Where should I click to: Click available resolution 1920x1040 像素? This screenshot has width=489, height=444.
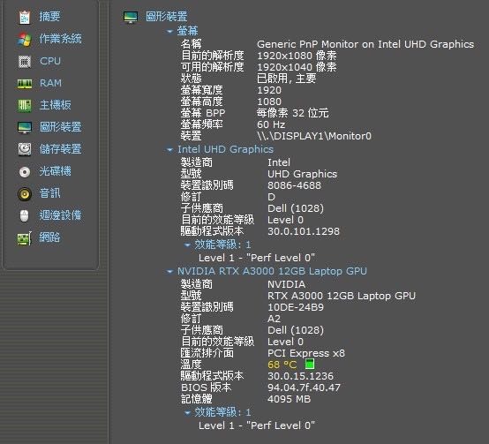coord(297,67)
